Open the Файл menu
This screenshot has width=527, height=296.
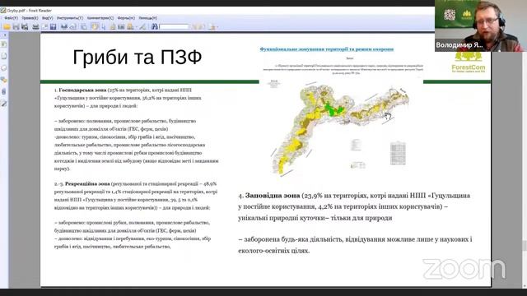tap(11, 18)
